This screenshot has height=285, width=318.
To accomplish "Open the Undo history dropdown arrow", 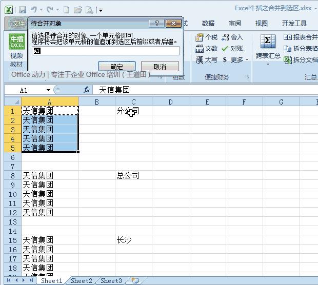I will pyautogui.click(x=41, y=10).
